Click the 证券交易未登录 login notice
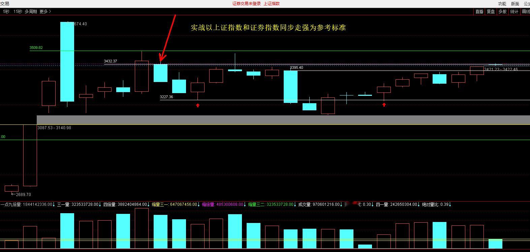Screen dimensions: 530x252 (247, 4)
